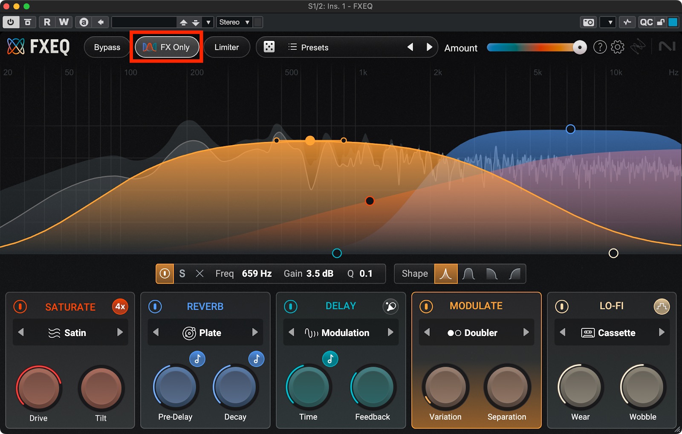Image resolution: width=682 pixels, height=434 pixels.
Task: Select the large orange Modulate band node
Action: click(x=310, y=141)
